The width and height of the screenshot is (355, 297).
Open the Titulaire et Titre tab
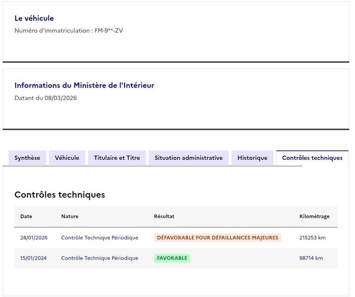[117, 158]
